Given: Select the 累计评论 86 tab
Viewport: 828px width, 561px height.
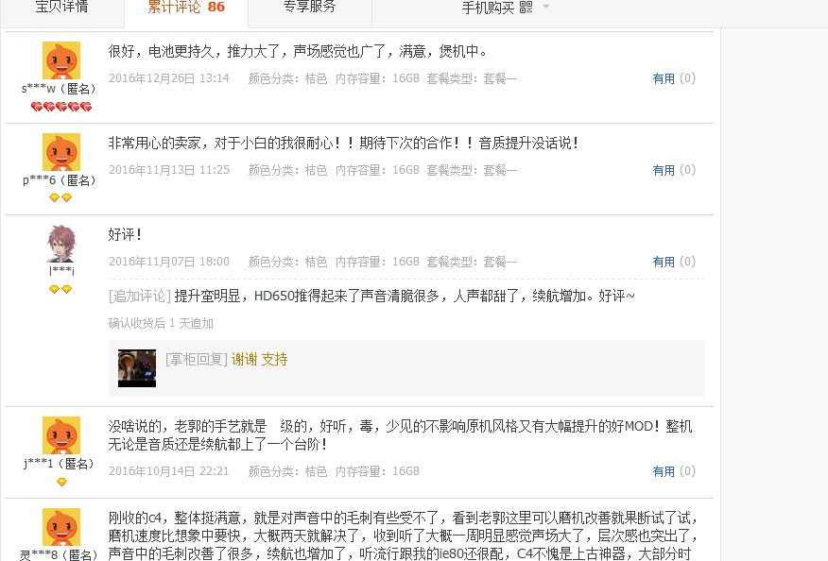Looking at the screenshot, I should [x=186, y=8].
